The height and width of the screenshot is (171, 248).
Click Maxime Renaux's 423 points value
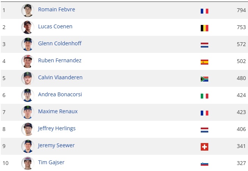click(241, 112)
